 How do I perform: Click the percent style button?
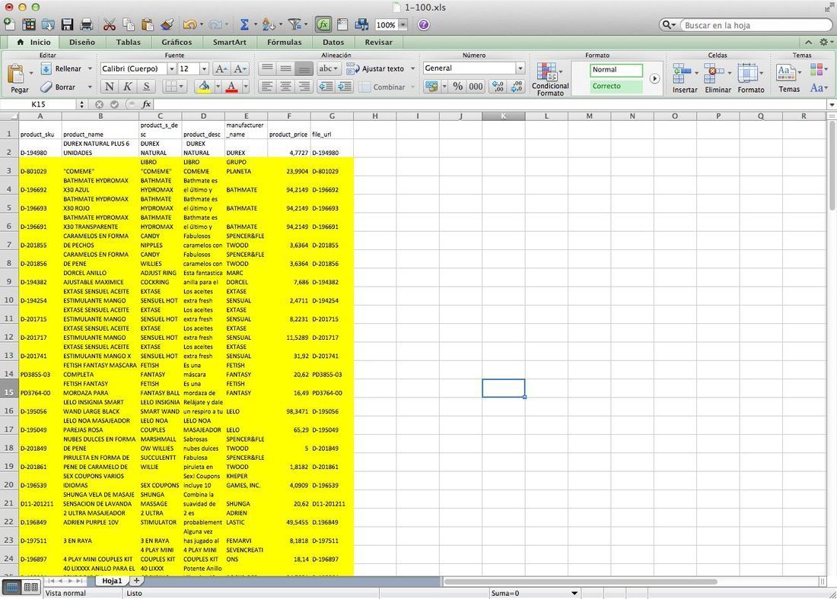point(458,87)
